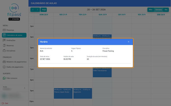Select the SEX 25/9 column header

142,15
